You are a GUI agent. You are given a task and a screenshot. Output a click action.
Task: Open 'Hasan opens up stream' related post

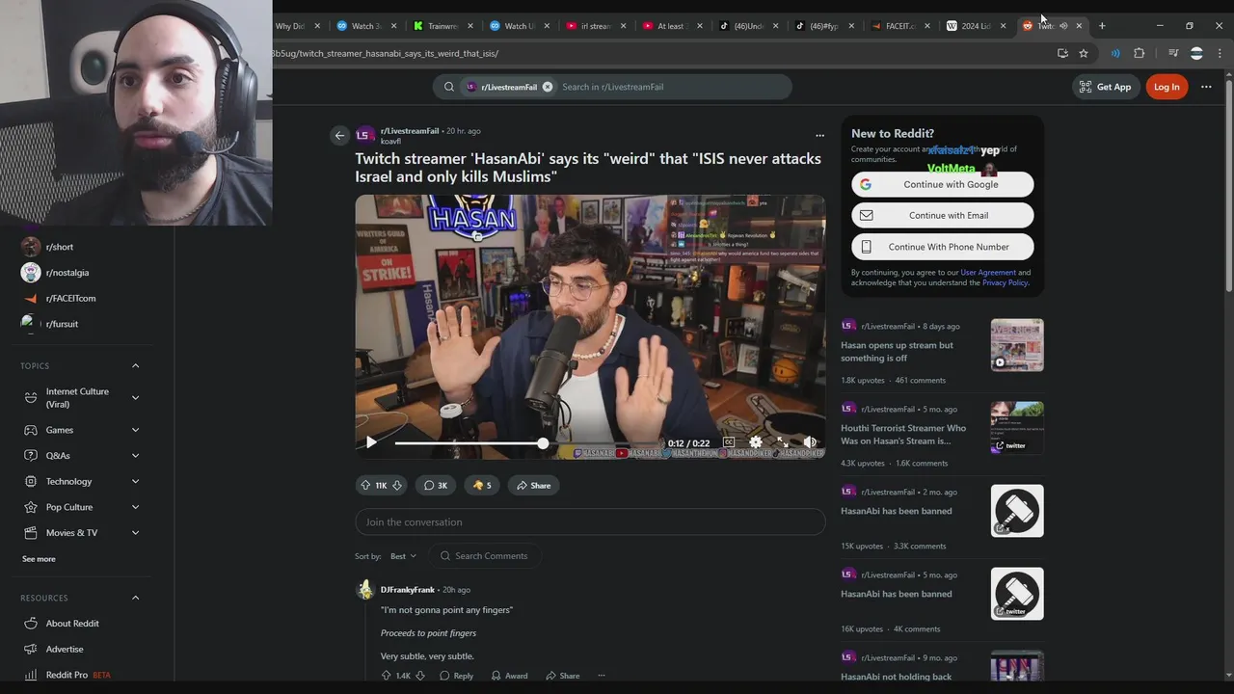point(897,352)
